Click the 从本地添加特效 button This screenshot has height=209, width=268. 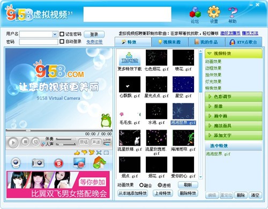point(133,193)
